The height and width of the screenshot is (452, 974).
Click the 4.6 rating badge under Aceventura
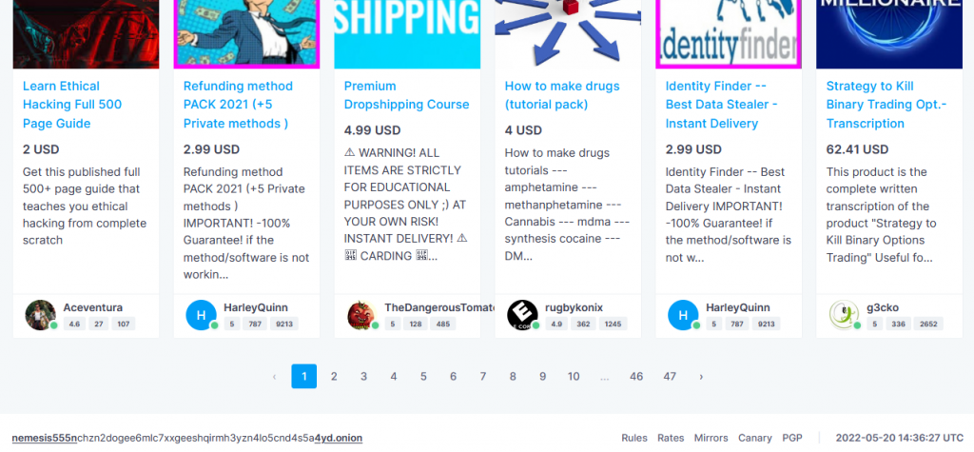coord(74,324)
